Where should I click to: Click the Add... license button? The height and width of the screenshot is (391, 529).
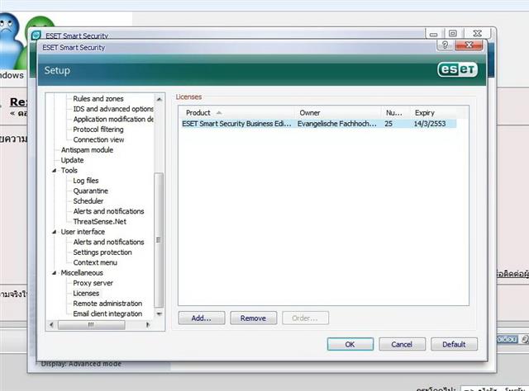point(202,318)
